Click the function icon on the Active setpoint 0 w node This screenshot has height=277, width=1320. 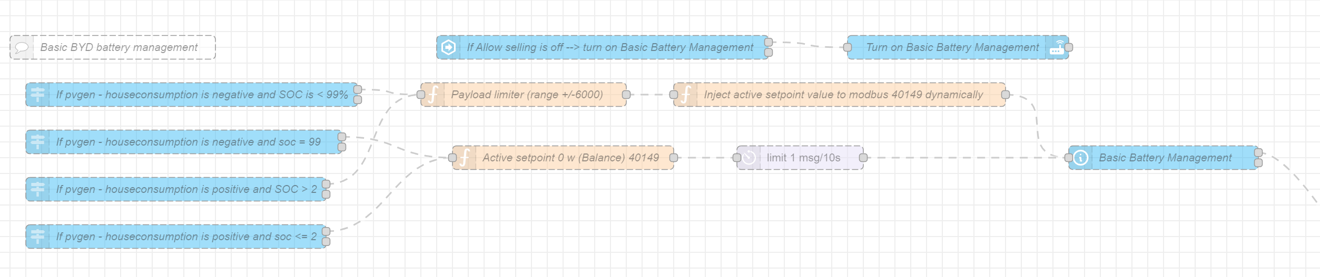(x=465, y=158)
